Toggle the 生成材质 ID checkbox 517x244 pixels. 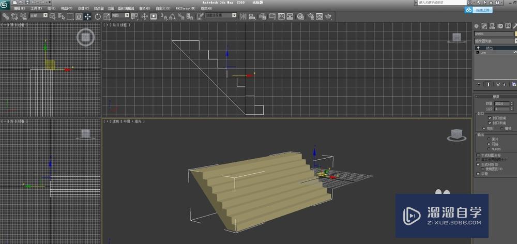(478, 164)
